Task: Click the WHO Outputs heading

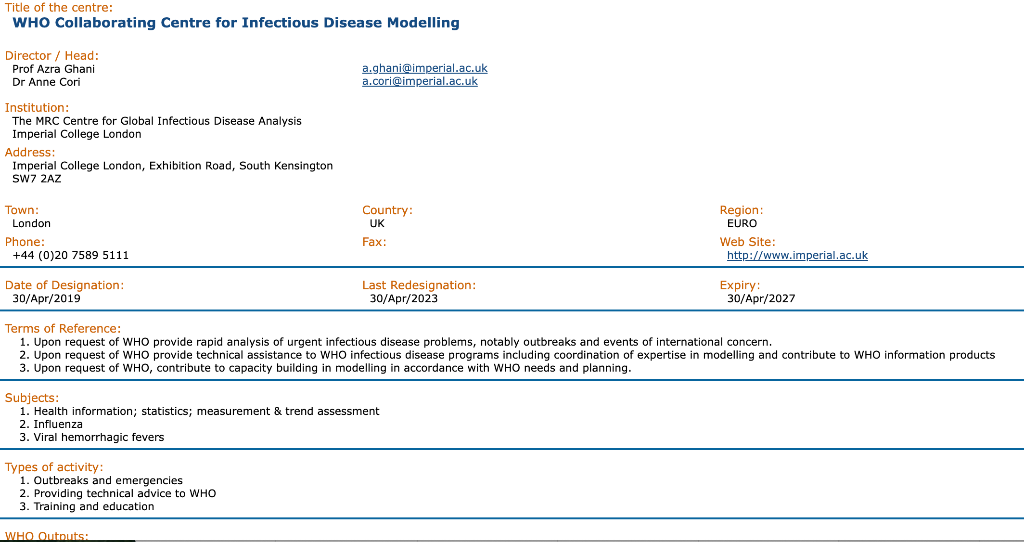Action: click(x=46, y=536)
